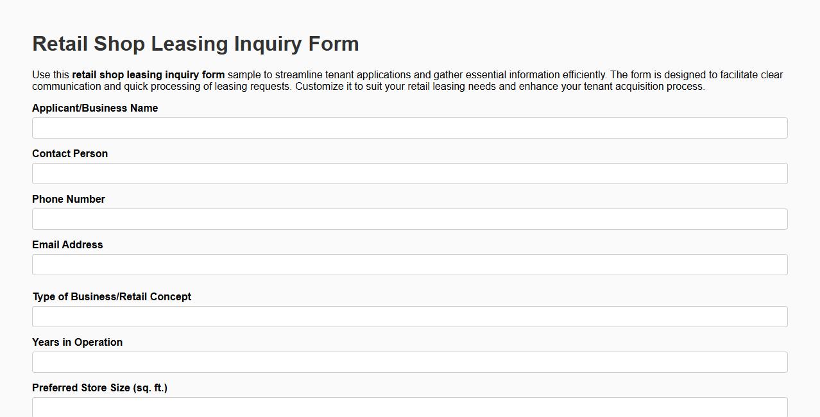The height and width of the screenshot is (417, 820).
Task: Select the Contact Person text box
Action: click(409, 173)
